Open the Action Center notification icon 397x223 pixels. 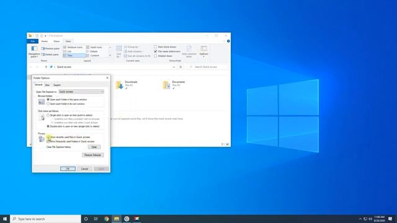[390, 219]
